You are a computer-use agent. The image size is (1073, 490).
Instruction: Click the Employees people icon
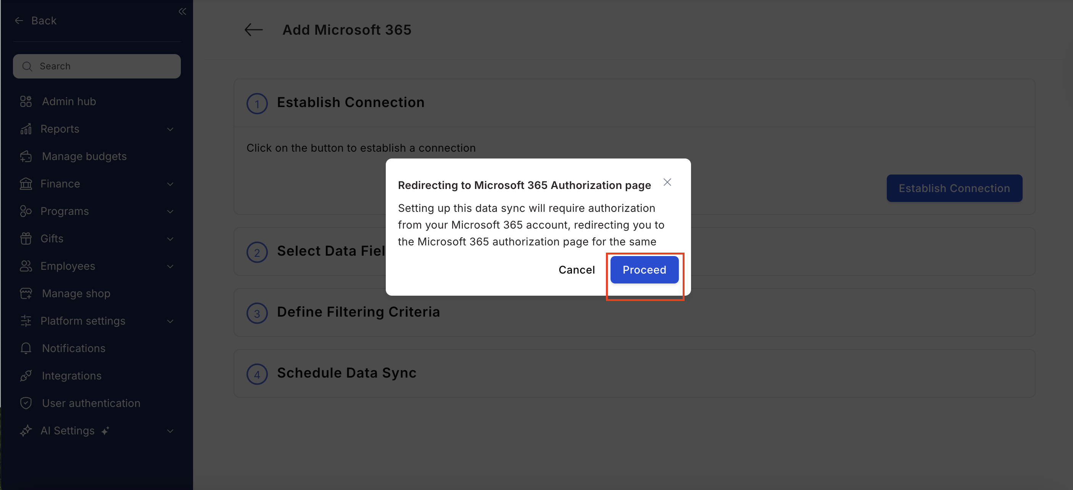tap(26, 266)
